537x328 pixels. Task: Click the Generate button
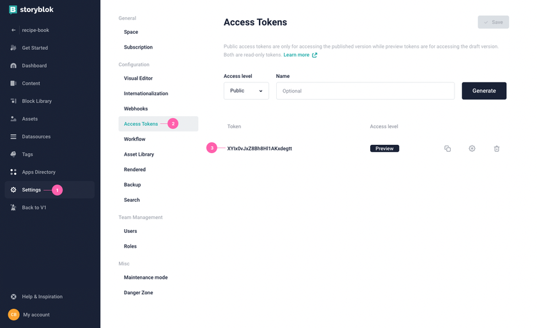[x=484, y=91]
